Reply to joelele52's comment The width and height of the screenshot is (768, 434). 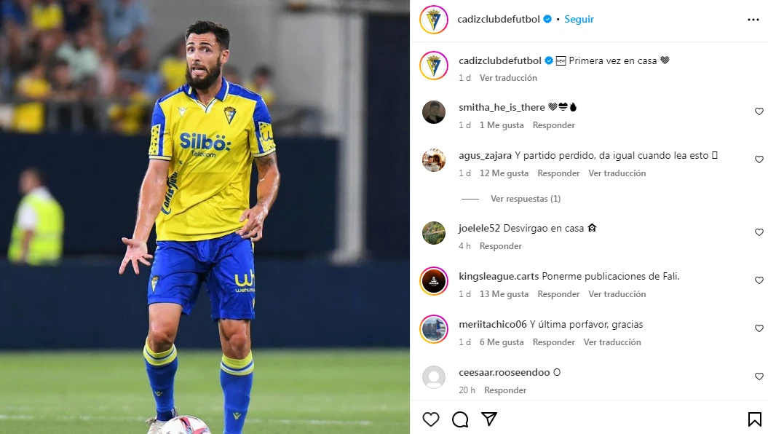pyautogui.click(x=501, y=246)
